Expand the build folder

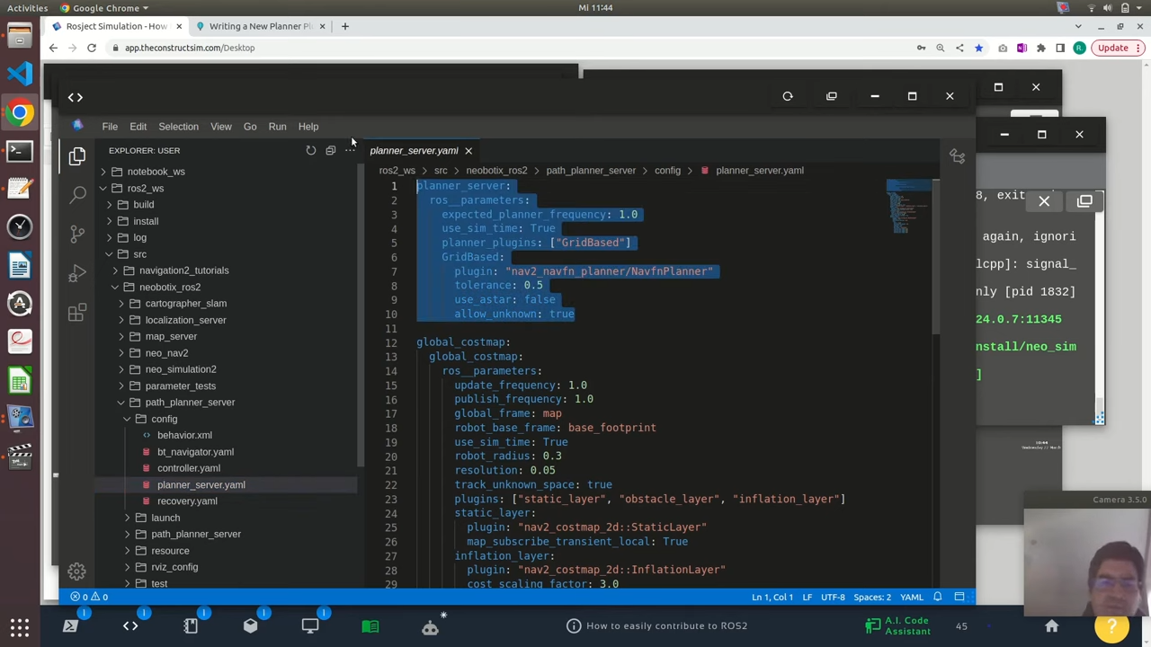click(x=144, y=205)
